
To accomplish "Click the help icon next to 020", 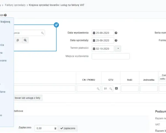I will (5, 15).
